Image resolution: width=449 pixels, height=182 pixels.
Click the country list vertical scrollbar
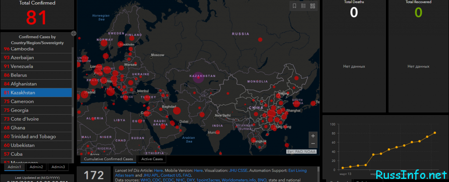tap(73, 112)
